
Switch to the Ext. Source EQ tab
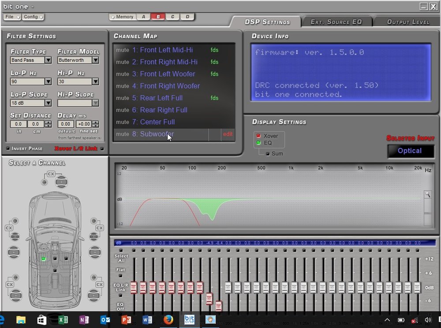[x=336, y=22]
